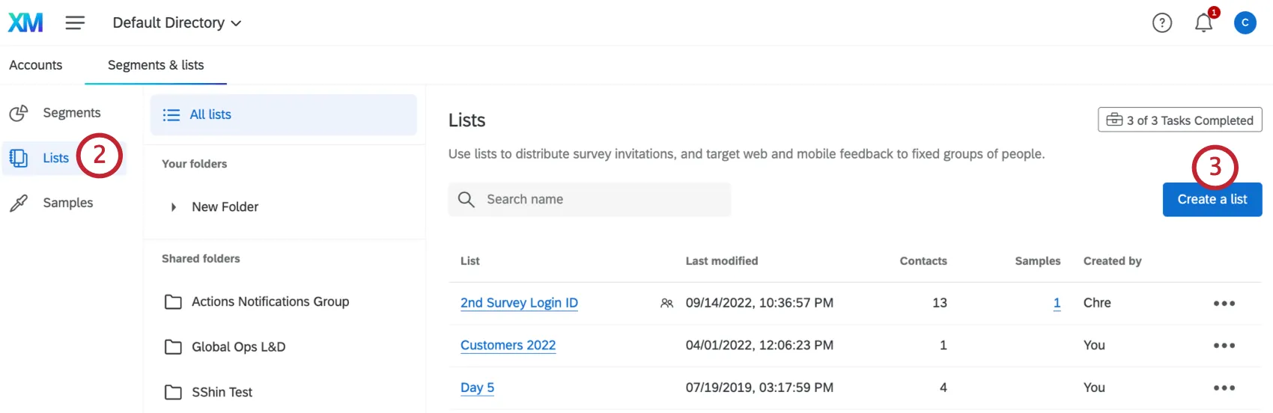The width and height of the screenshot is (1273, 413).
Task: Select Samples in the sidebar
Action: pos(67,203)
